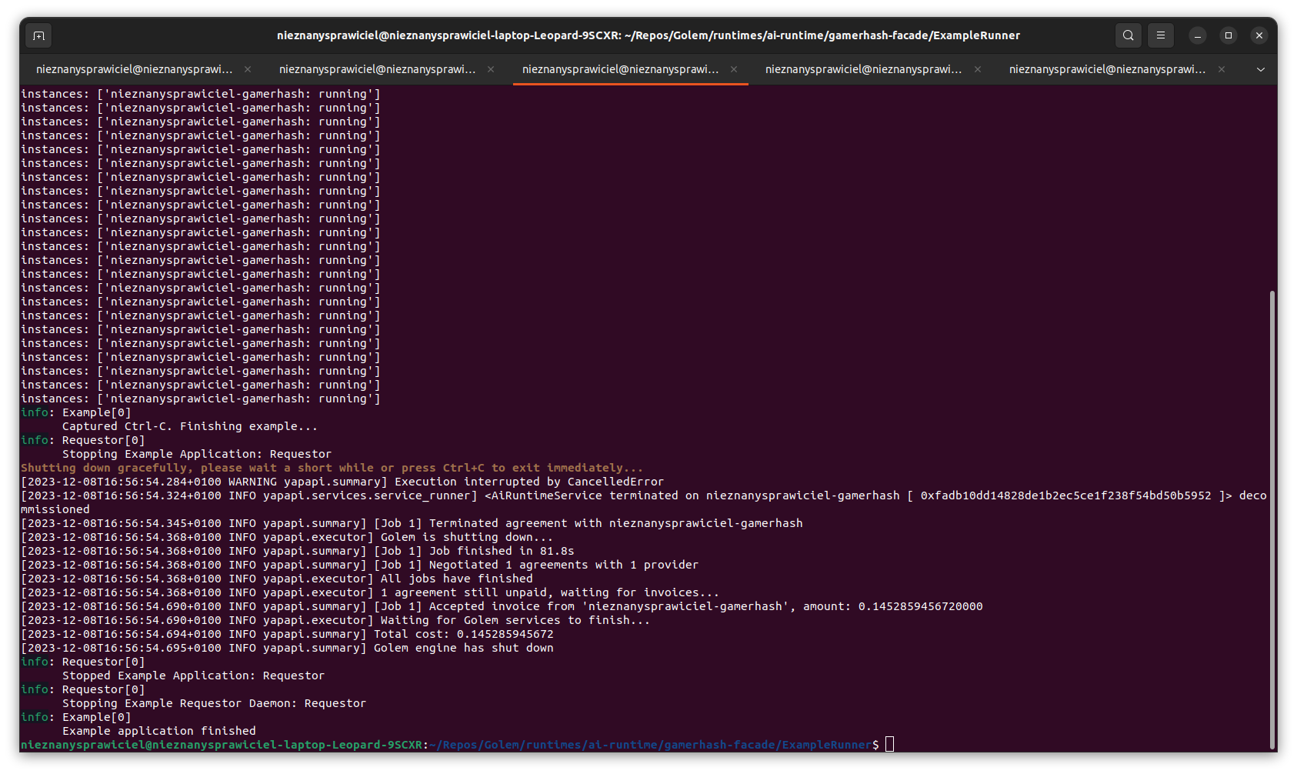Click the window title path text

648,35
